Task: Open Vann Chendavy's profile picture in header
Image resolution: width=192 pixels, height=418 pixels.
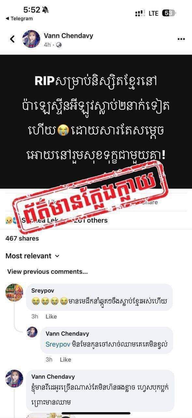Action: point(31,39)
